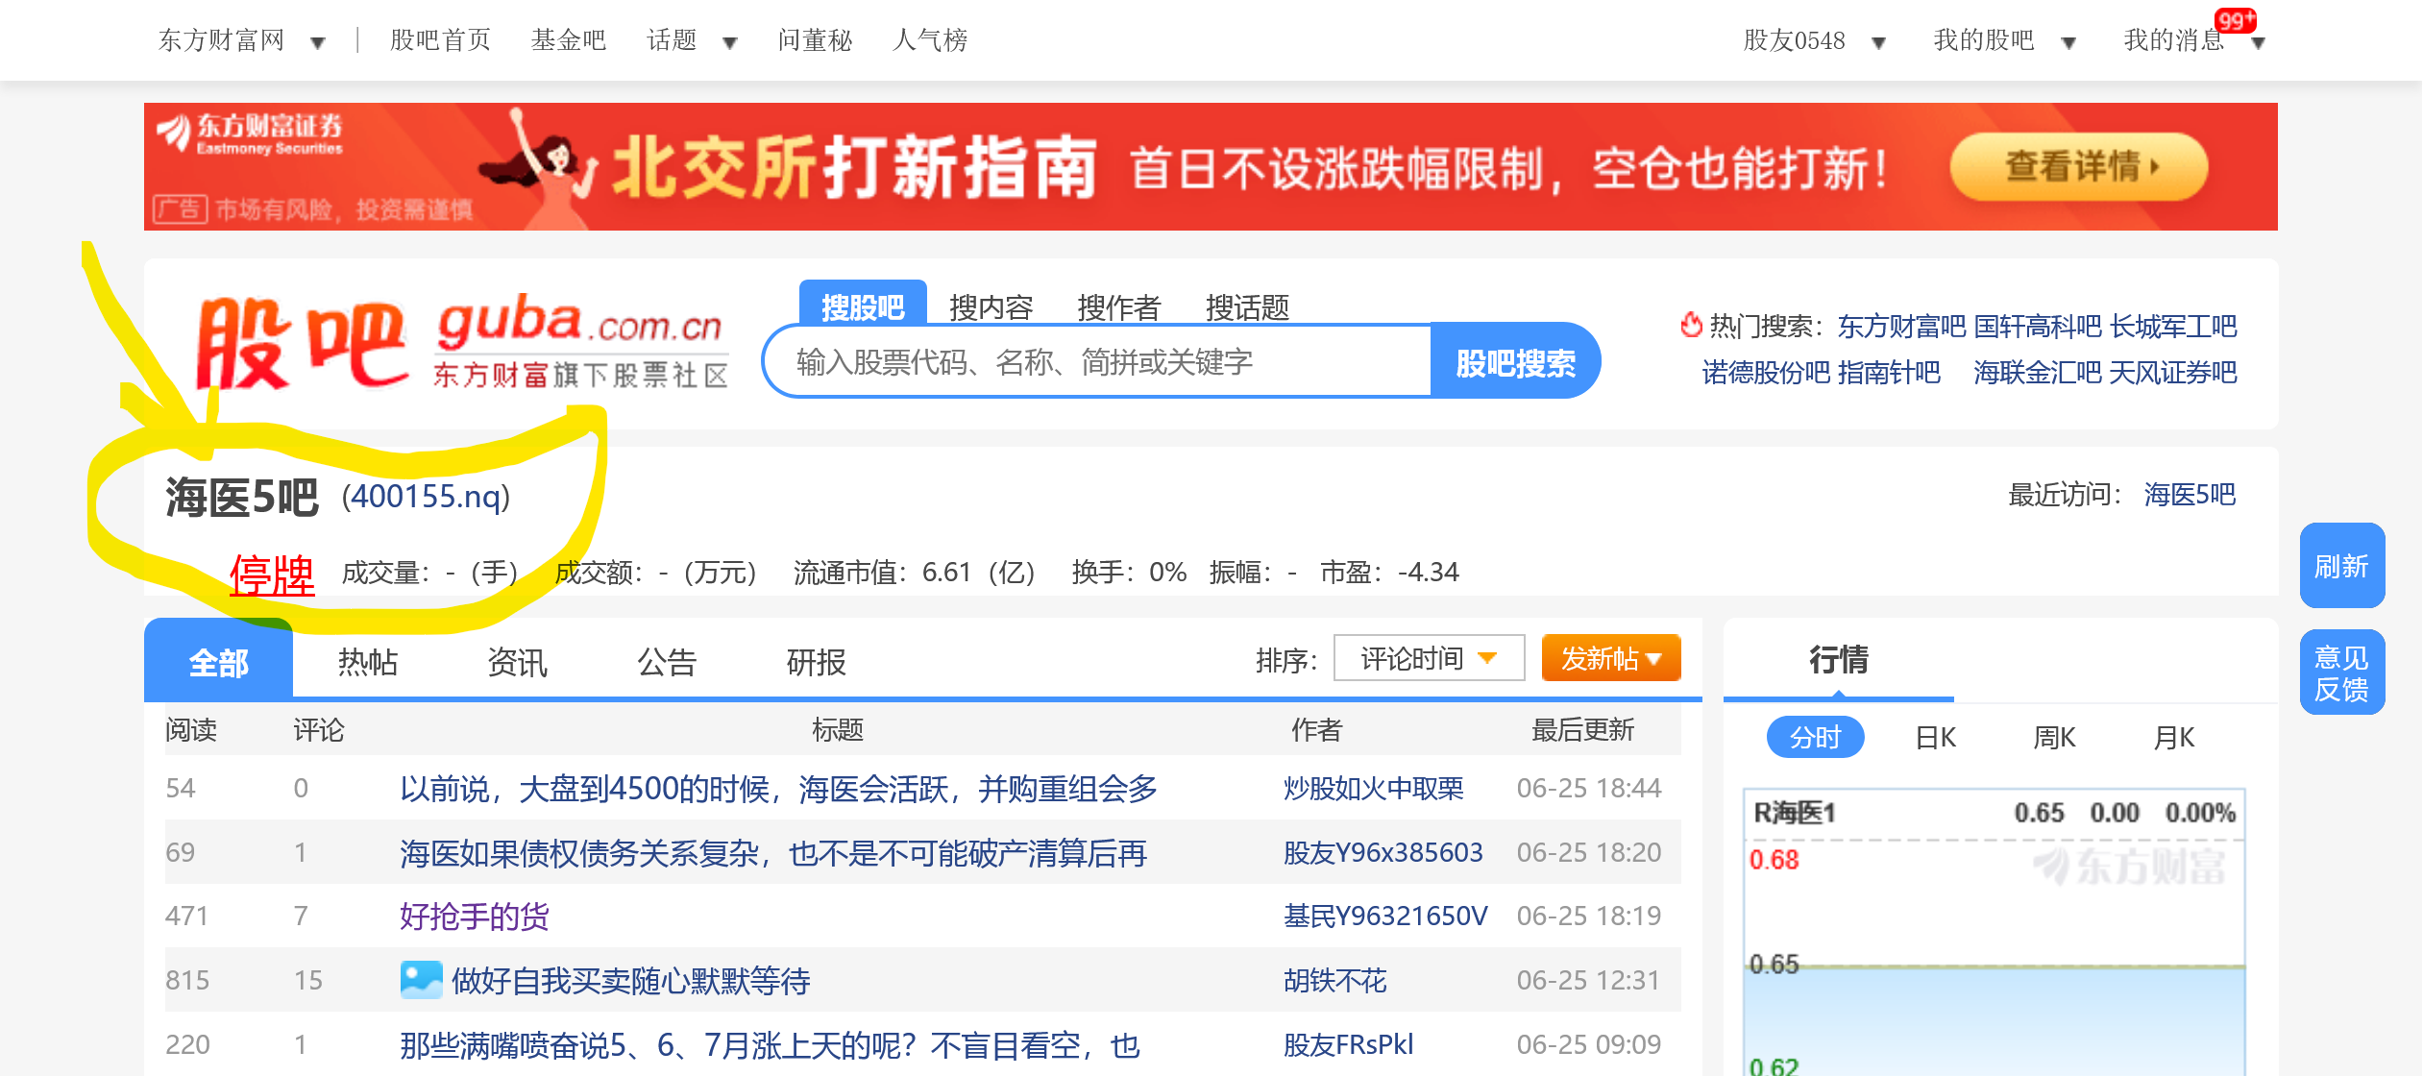Viewport: 2423px width, 1076px height.
Task: Open hot search link 指南针吧
Action: 1889,372
